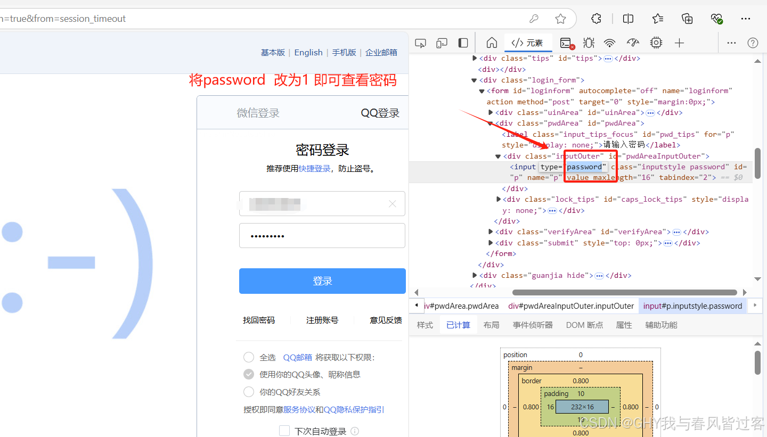The height and width of the screenshot is (437, 767).
Task: Click the password manager key icon
Action: (x=534, y=19)
